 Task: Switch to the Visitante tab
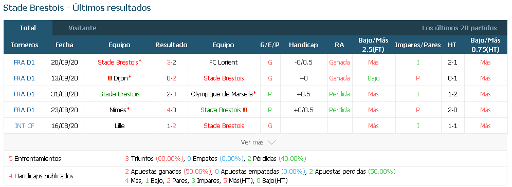point(82,28)
